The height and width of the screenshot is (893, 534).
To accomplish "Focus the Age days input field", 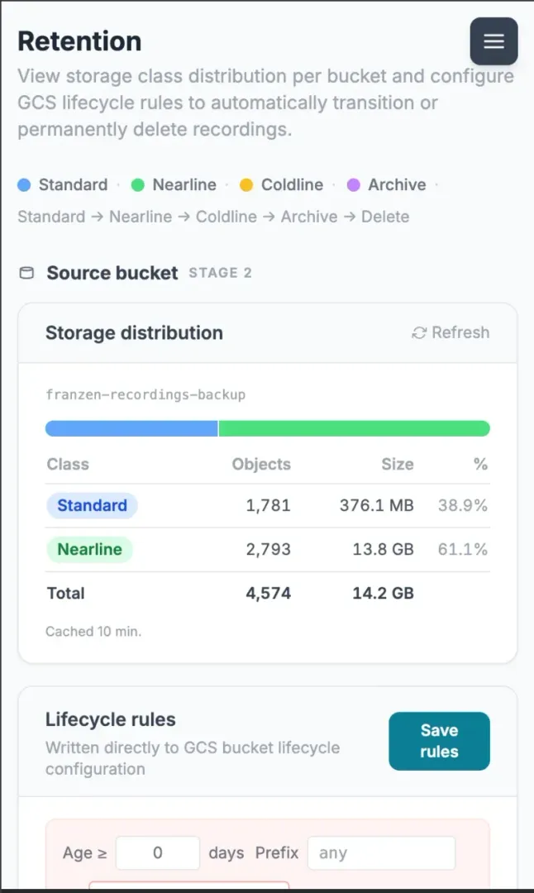I will pos(158,852).
